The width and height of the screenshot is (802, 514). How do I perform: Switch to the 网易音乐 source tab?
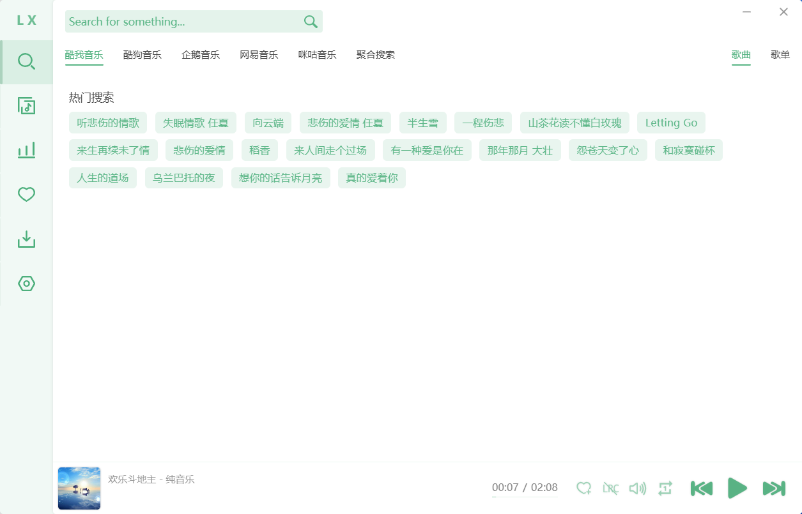pos(259,55)
